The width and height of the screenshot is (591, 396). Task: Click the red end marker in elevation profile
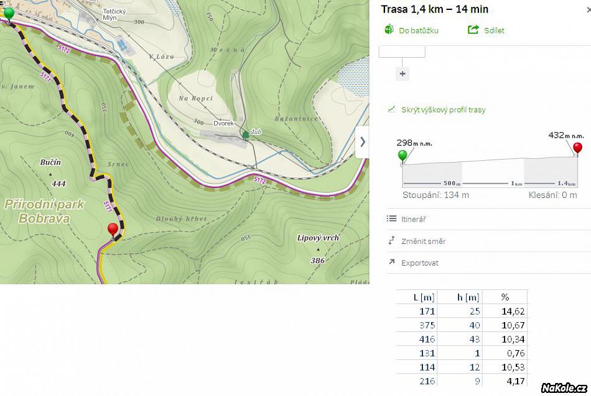(x=577, y=148)
